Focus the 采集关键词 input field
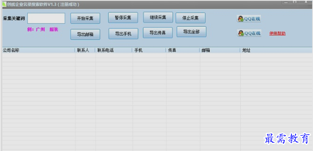This screenshot has width=313, height=151. pos(46,18)
